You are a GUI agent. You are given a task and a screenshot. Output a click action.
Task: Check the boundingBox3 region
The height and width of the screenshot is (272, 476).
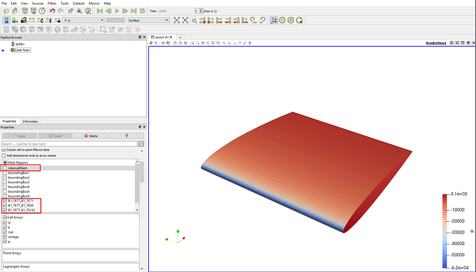5,182
